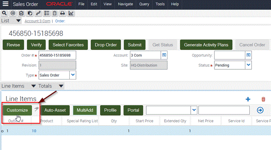Expand the Line Items view dropdown arrow

33,86
